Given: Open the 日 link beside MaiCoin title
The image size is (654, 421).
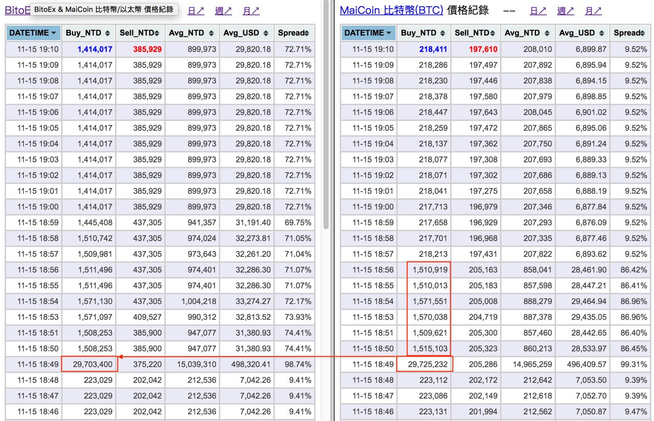Looking at the screenshot, I should (x=538, y=11).
